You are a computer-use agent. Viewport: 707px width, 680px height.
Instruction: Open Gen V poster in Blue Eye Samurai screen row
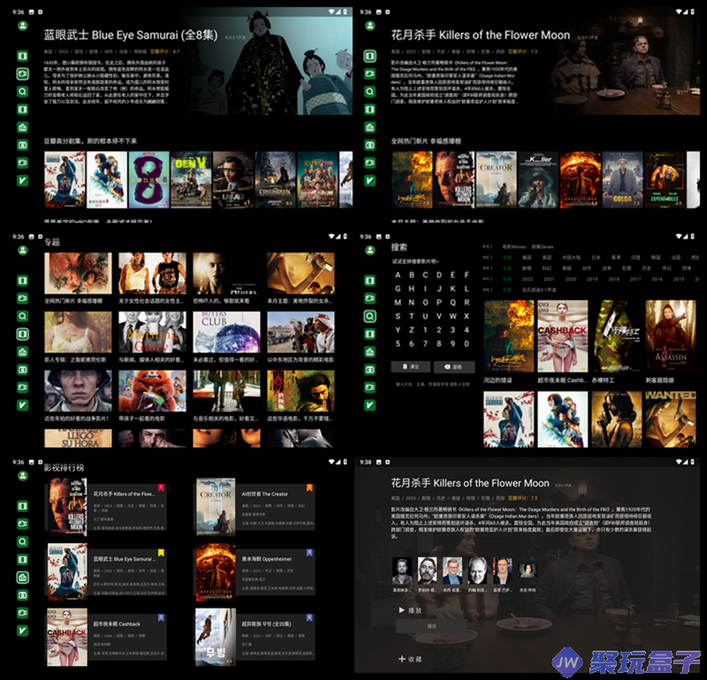pos(191,180)
